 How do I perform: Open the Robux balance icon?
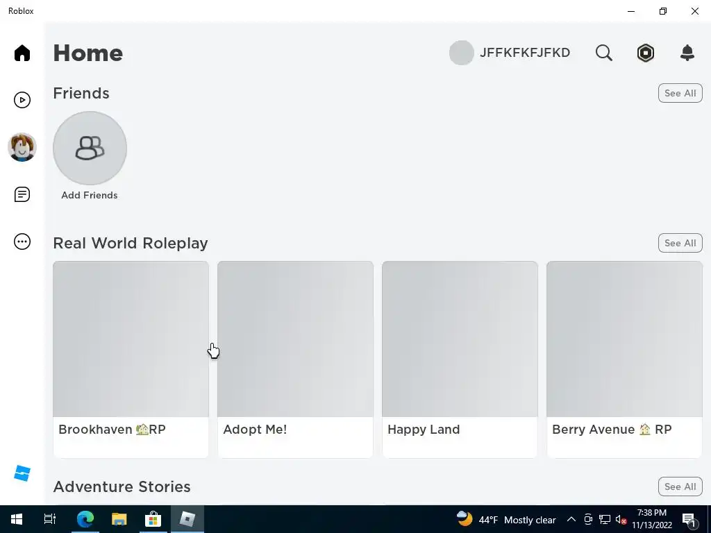645,53
